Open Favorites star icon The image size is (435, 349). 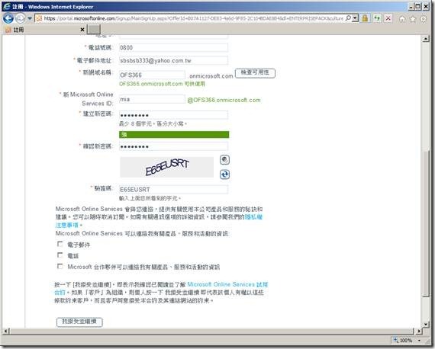point(413,19)
